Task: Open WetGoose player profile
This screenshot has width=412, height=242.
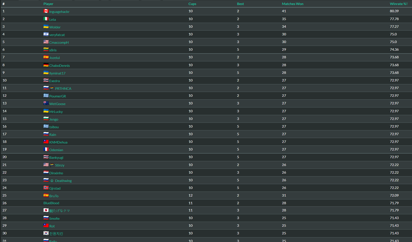Action: pos(57,104)
